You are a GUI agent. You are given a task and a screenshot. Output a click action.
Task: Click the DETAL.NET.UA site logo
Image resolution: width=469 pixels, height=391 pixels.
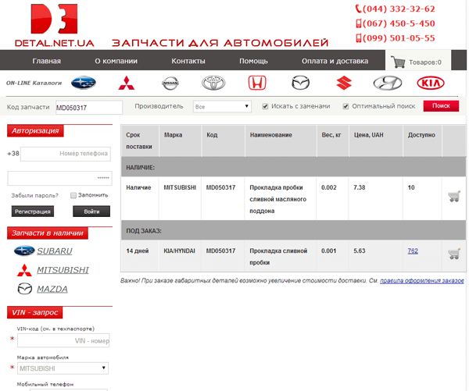[55, 26]
